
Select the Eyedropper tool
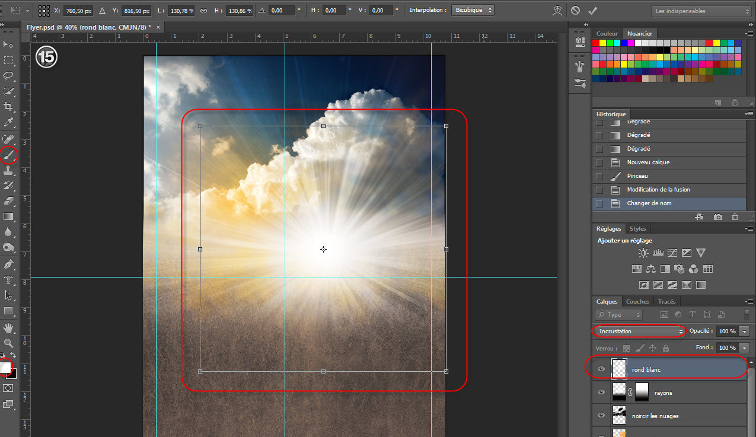point(9,122)
